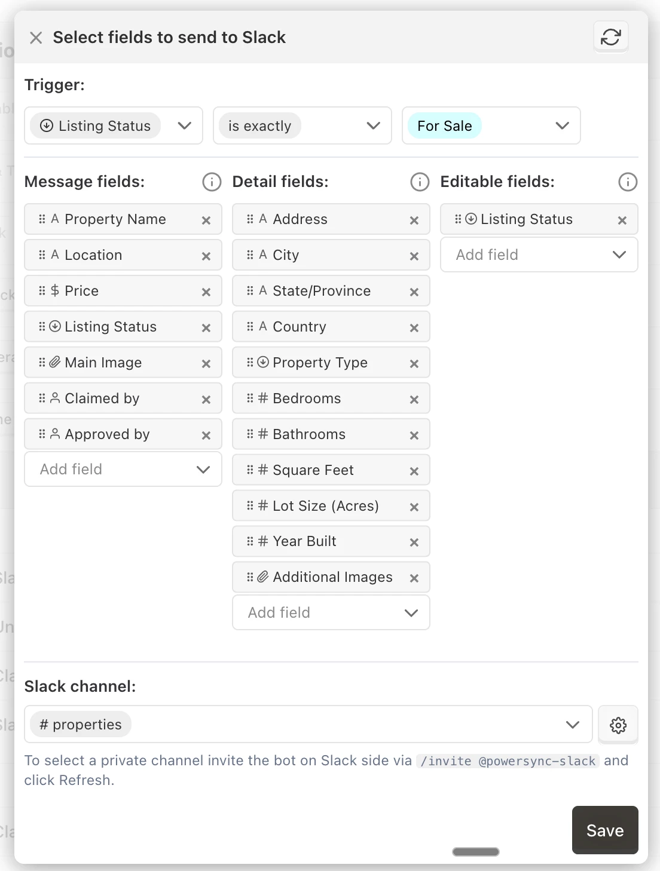Remove the Property Name message field
The width and height of the screenshot is (660, 871).
pyautogui.click(x=206, y=220)
